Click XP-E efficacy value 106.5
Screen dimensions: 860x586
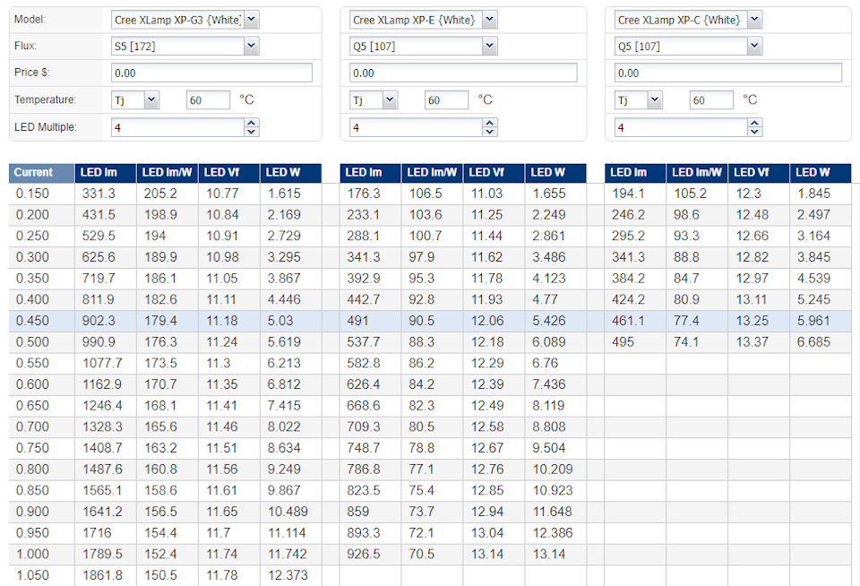tap(425, 194)
